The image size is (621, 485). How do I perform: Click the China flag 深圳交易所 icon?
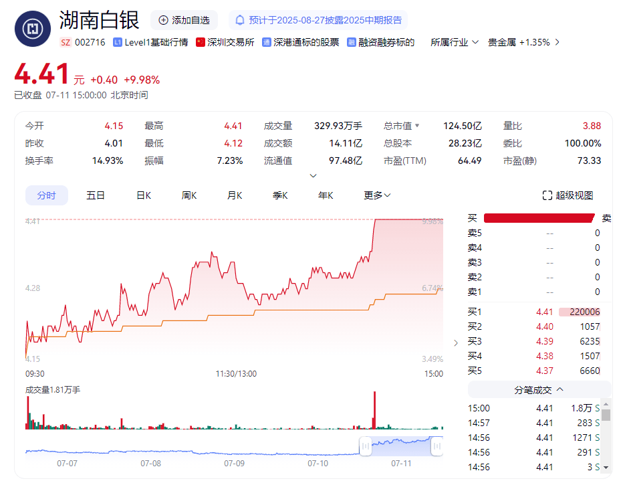point(200,42)
